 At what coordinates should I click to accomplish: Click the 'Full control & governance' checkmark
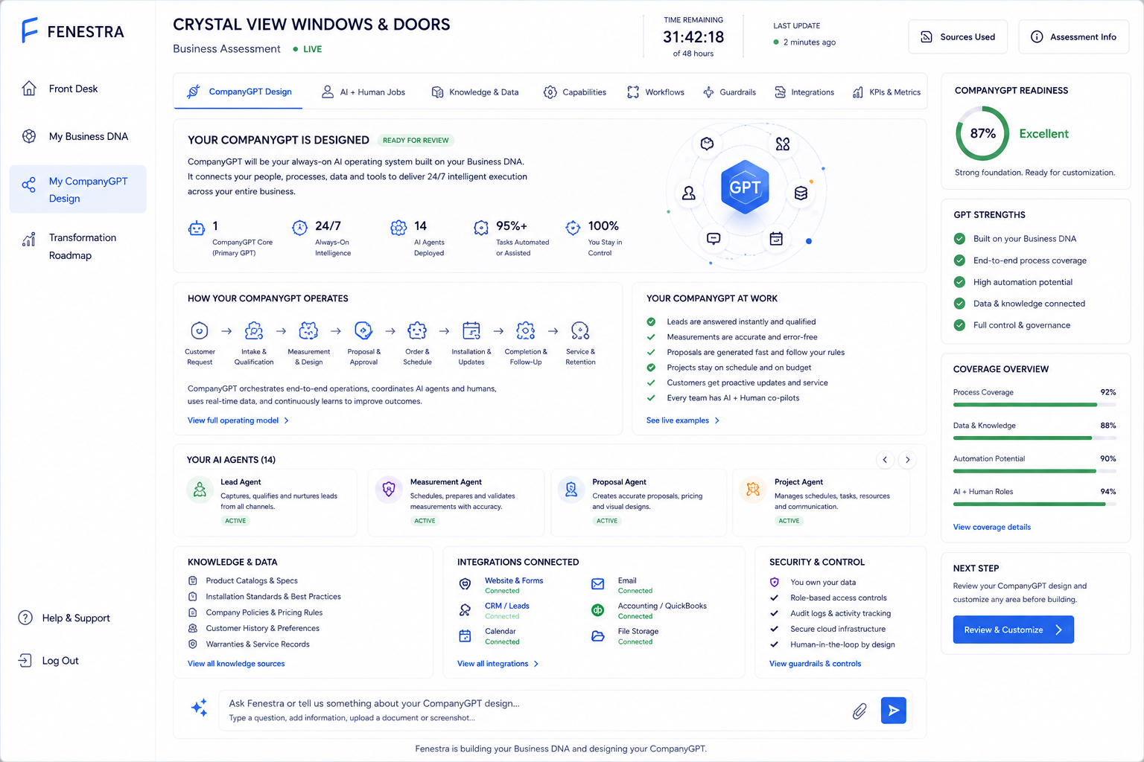click(x=960, y=325)
